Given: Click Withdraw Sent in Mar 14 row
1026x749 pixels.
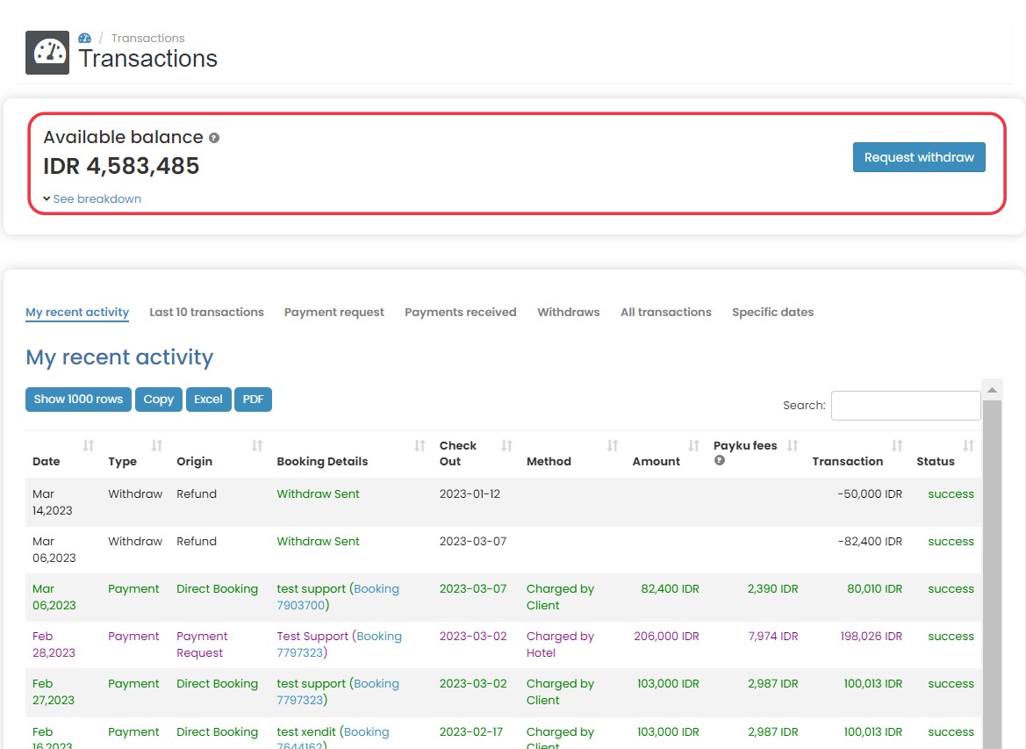Looking at the screenshot, I should tap(318, 493).
